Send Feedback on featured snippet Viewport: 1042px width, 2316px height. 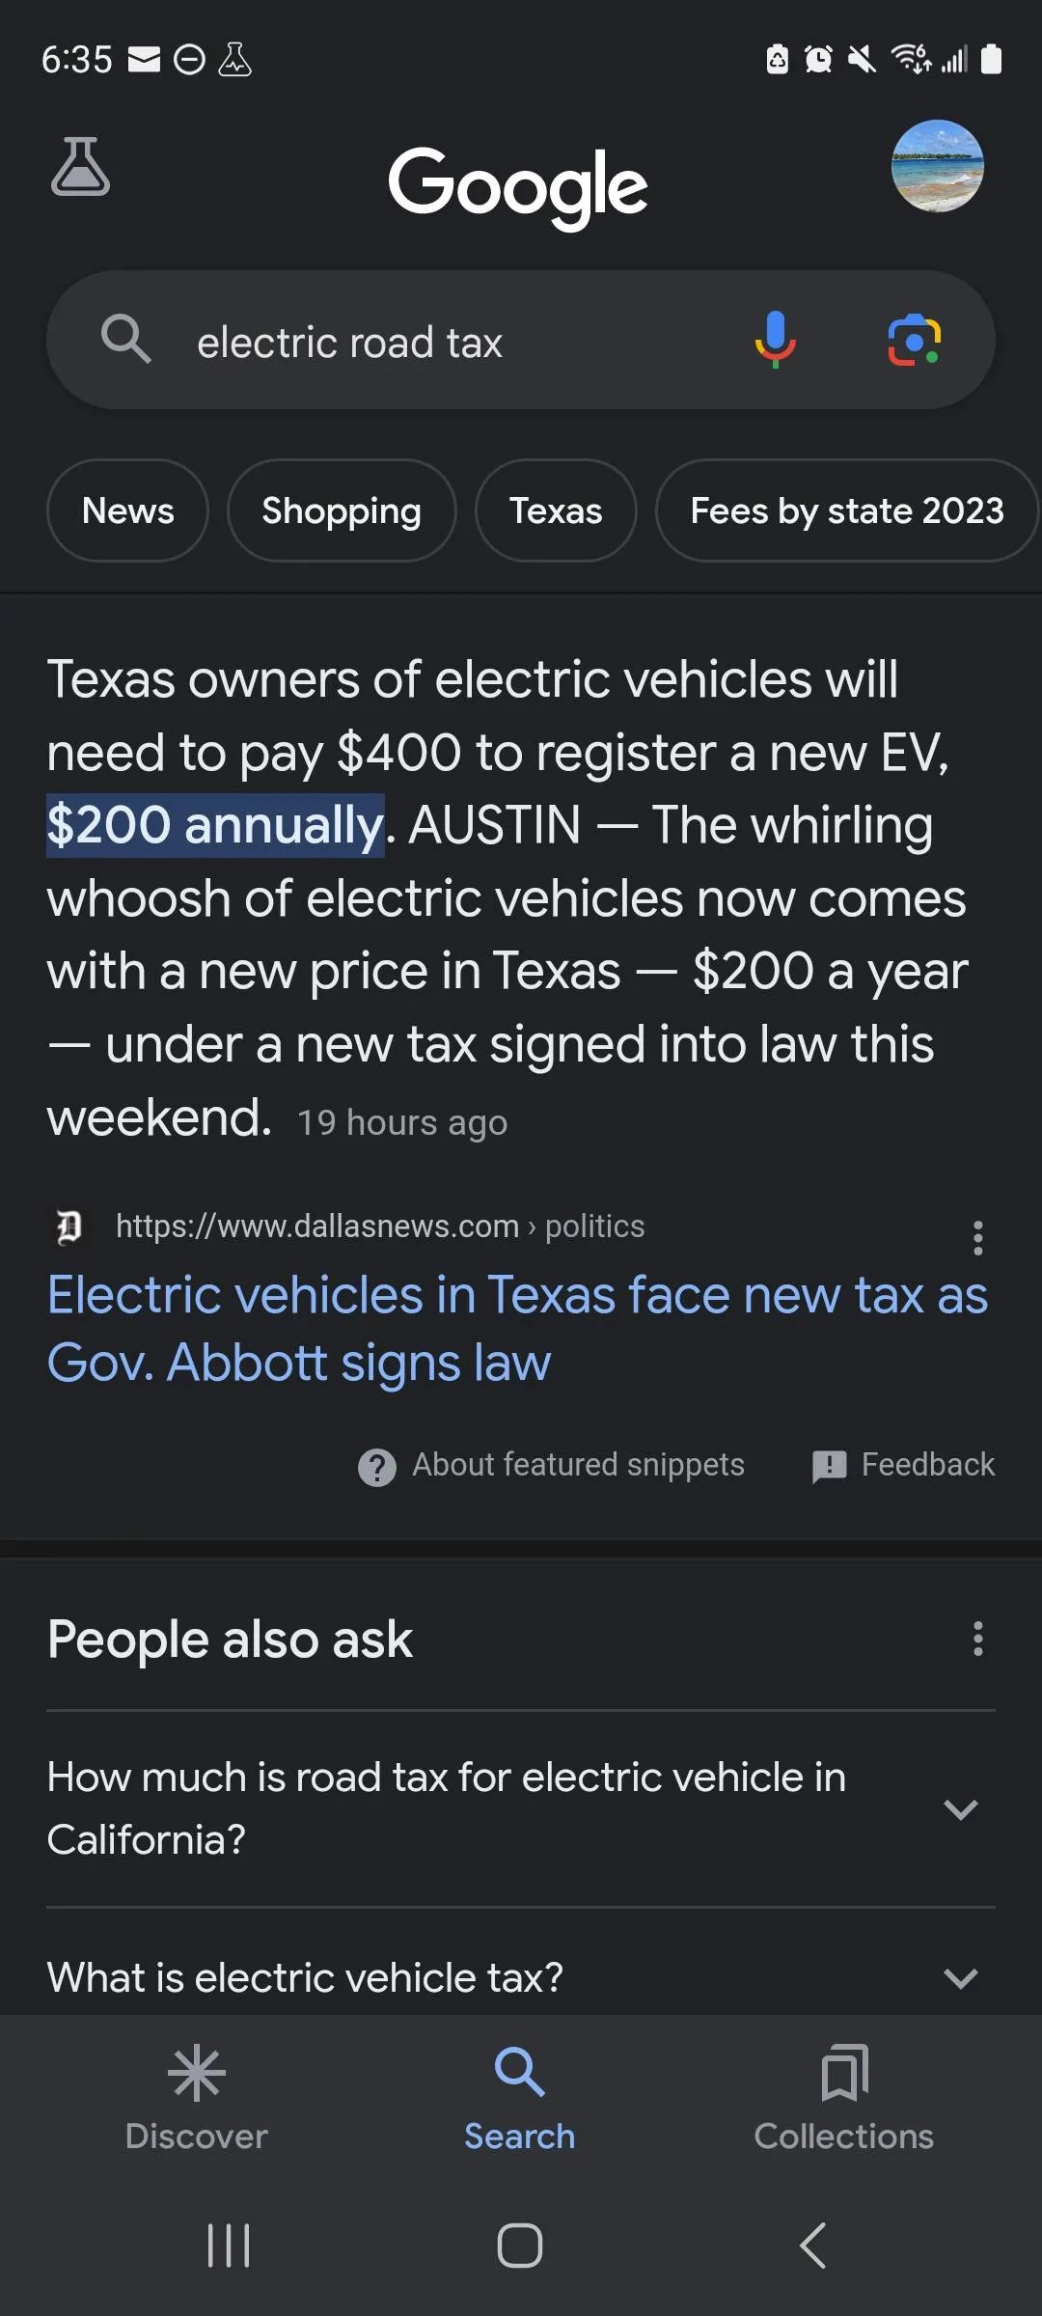tap(904, 1465)
